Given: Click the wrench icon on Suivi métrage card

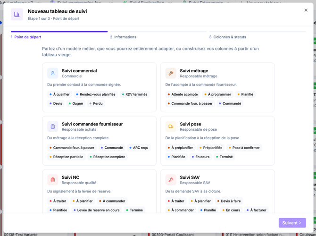Looking at the screenshot, I should coord(171,73).
